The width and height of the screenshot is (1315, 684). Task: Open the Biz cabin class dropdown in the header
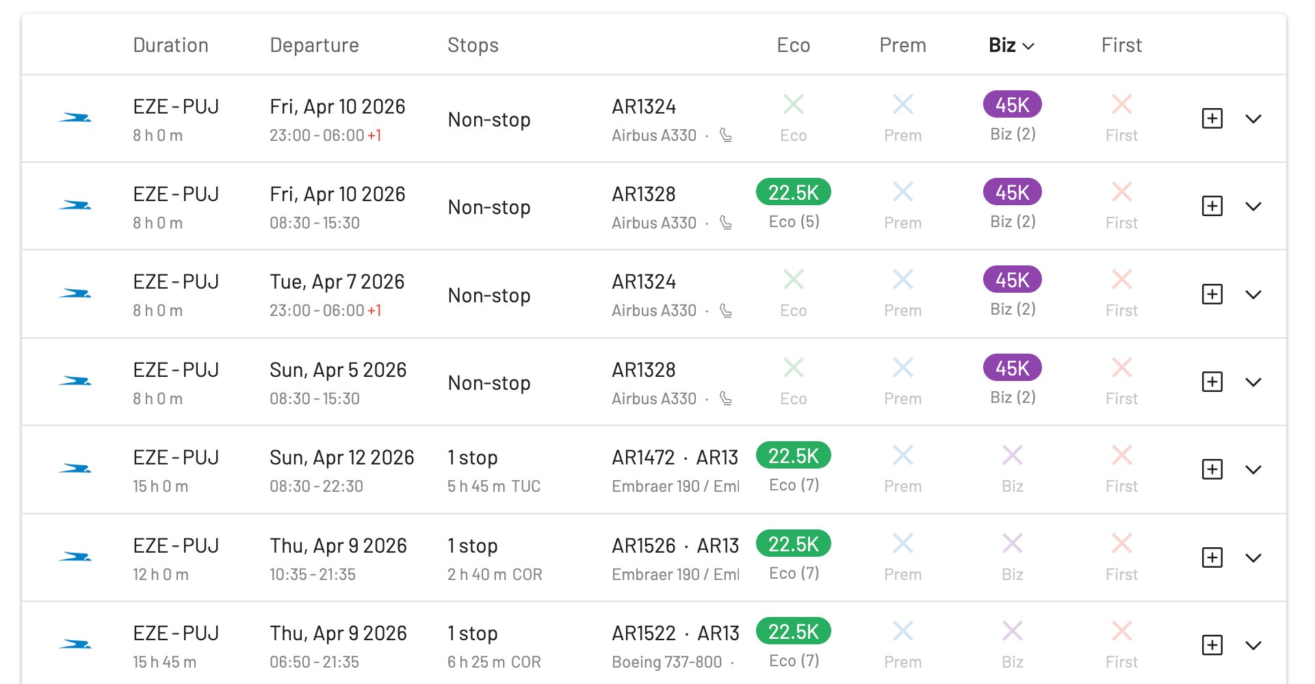(1011, 45)
